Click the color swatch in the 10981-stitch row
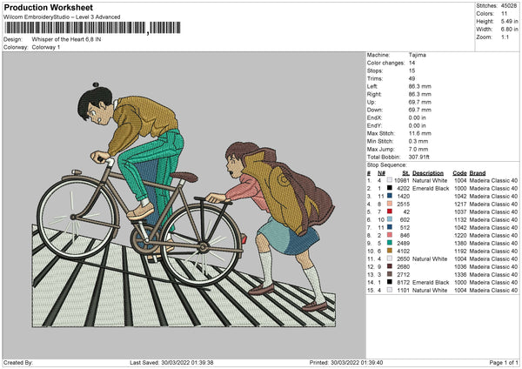 pos(390,180)
